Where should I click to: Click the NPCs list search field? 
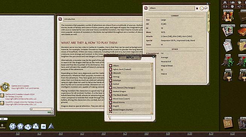pyautogui.click(x=131, y=118)
